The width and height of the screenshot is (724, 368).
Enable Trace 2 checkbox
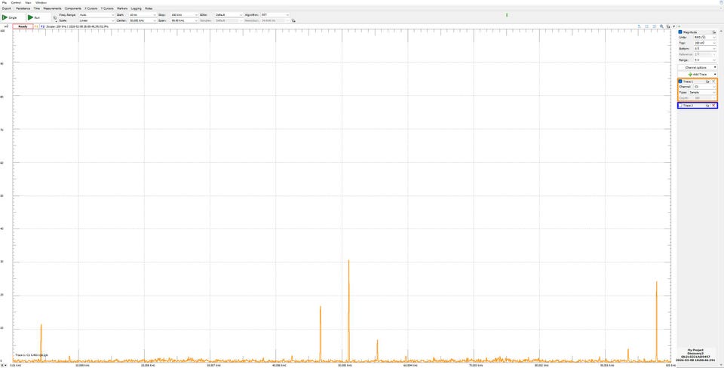pyautogui.click(x=680, y=106)
